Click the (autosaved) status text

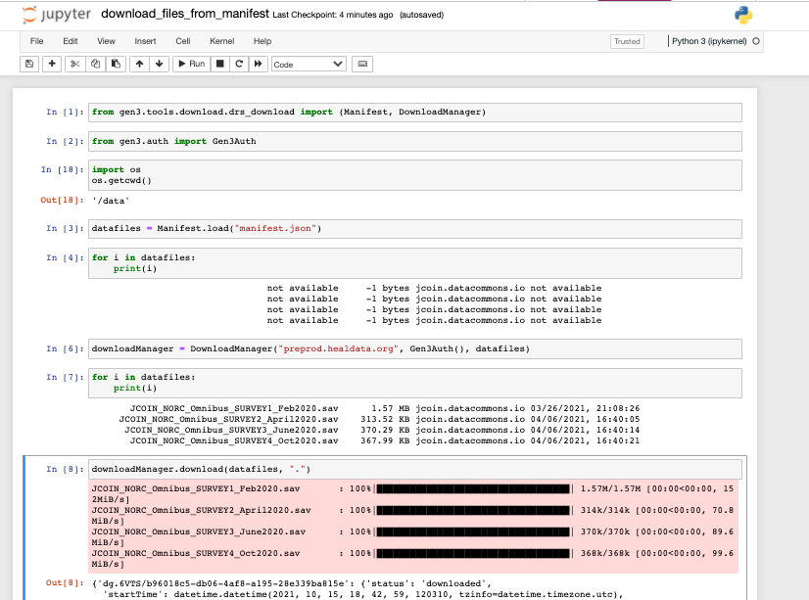click(421, 15)
